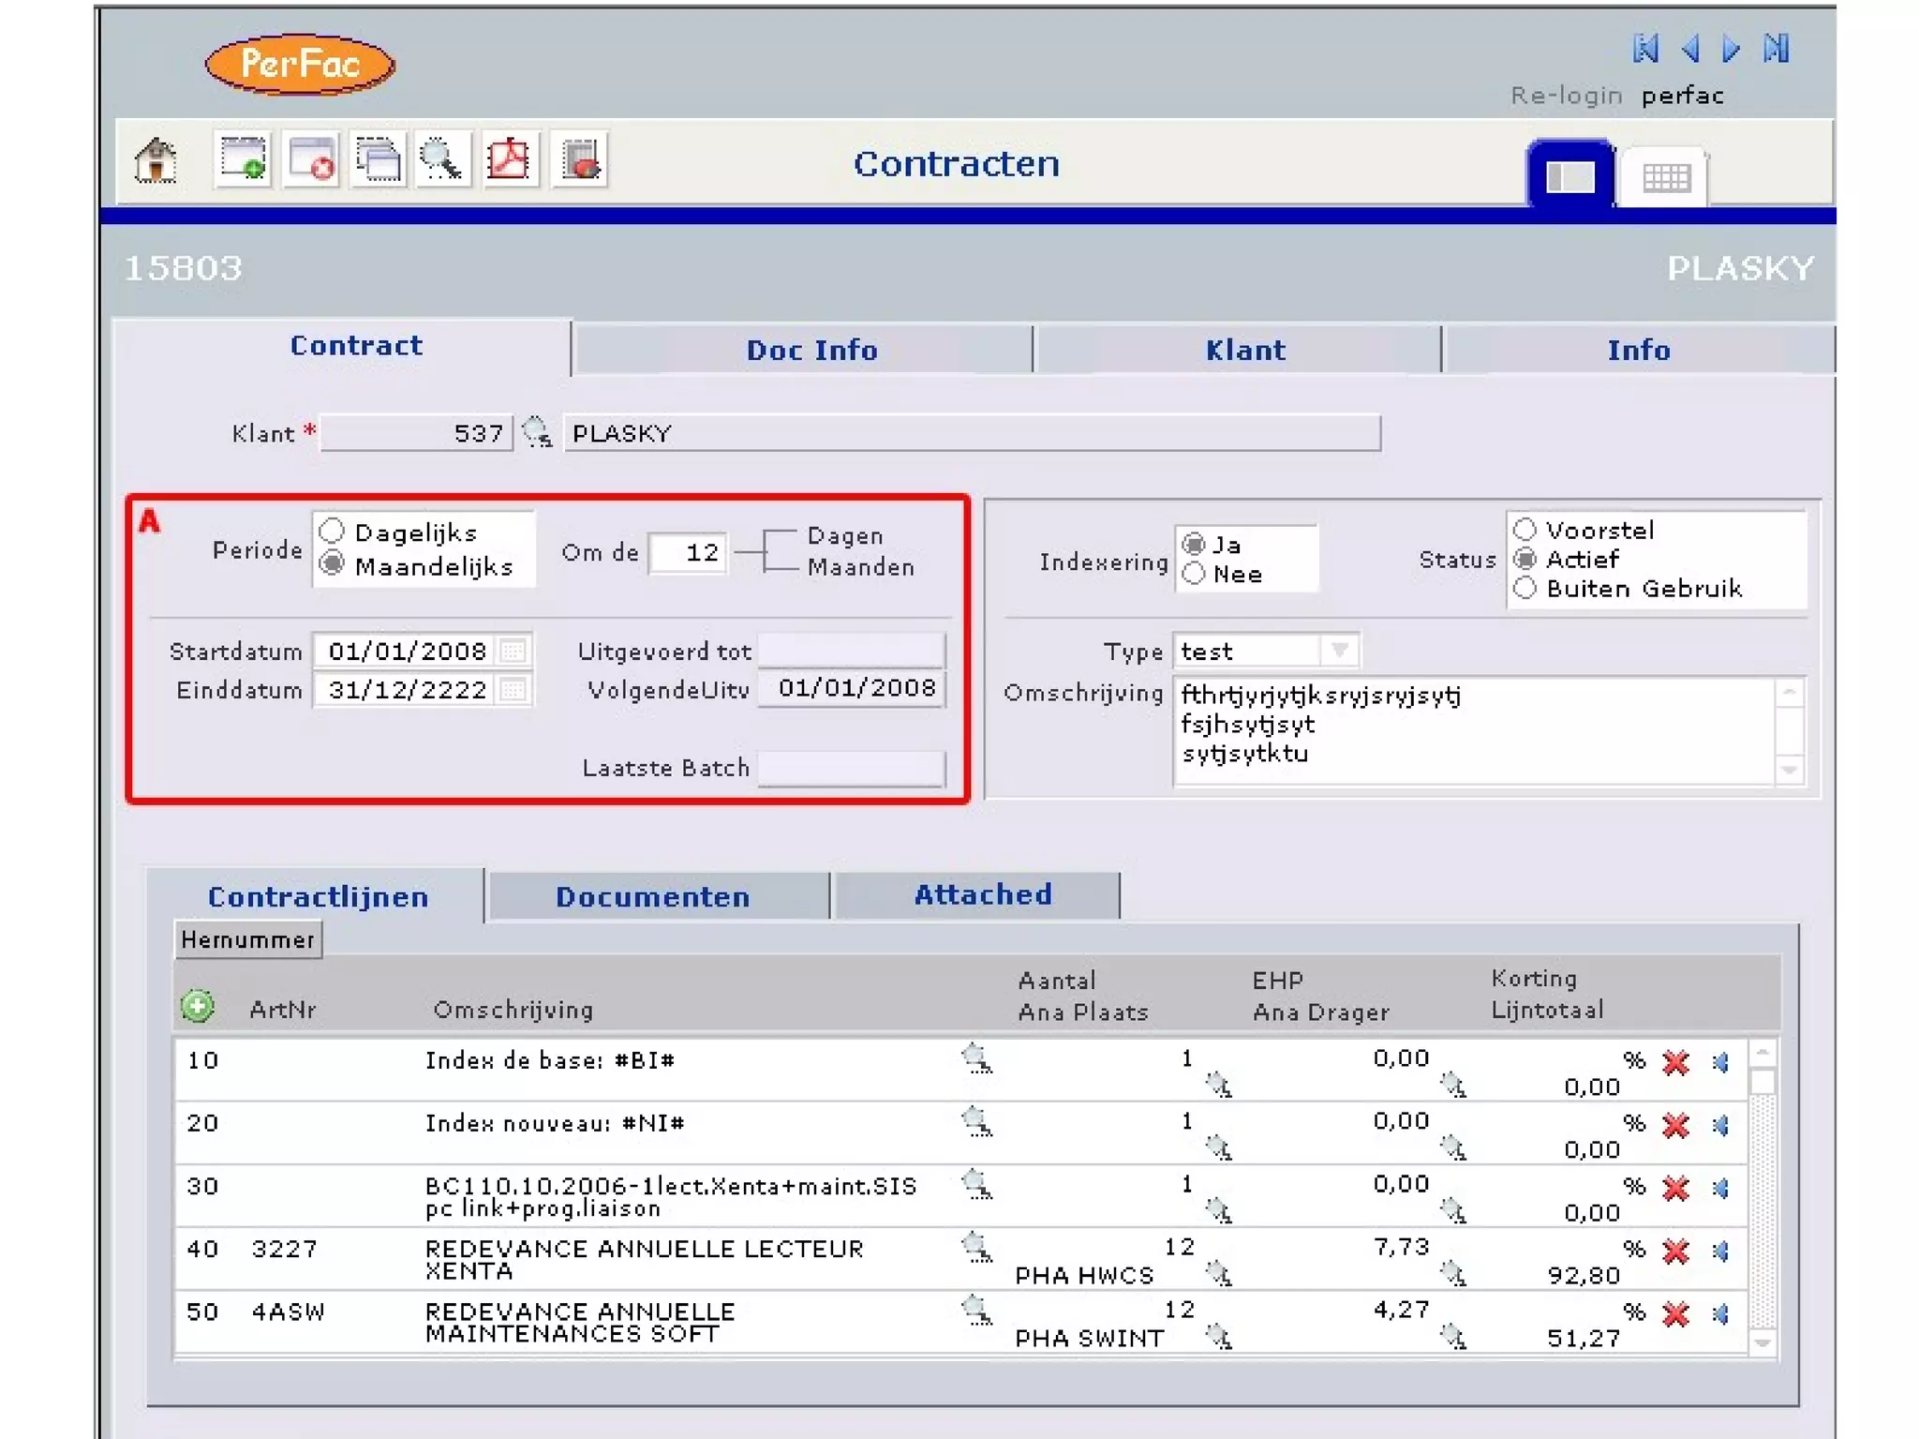The image size is (1919, 1439).
Task: Click the PDF export icon
Action: click(509, 160)
